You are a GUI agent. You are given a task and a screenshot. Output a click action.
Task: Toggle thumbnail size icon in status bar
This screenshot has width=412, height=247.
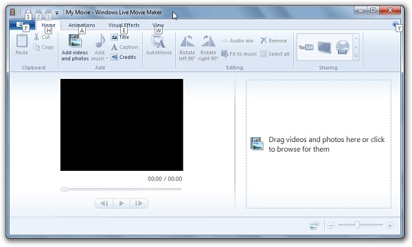(x=314, y=226)
